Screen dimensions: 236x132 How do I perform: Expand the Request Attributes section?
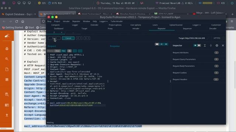click(198, 52)
